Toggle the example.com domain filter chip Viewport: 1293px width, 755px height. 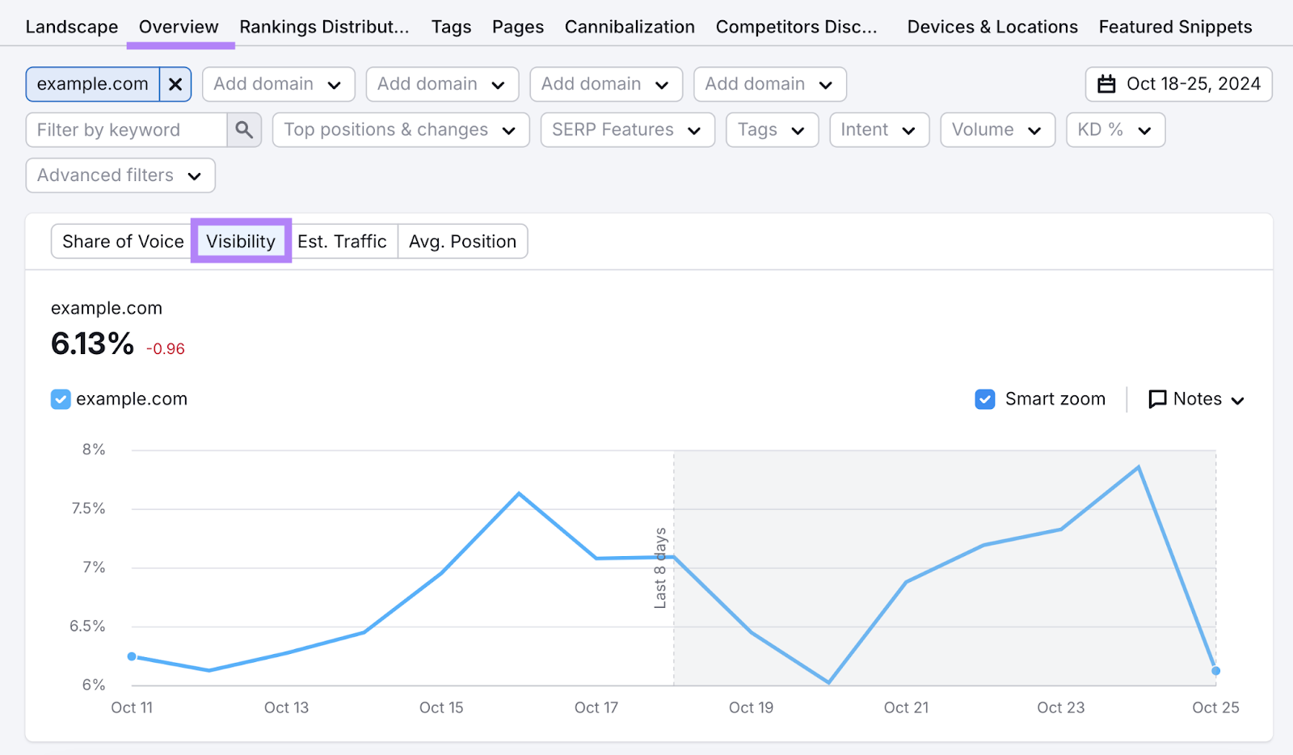93,83
